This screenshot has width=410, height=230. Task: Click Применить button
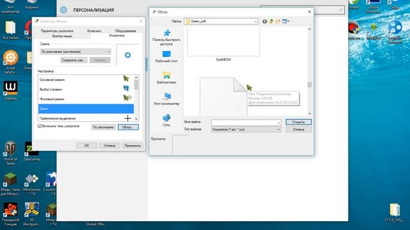click(133, 146)
